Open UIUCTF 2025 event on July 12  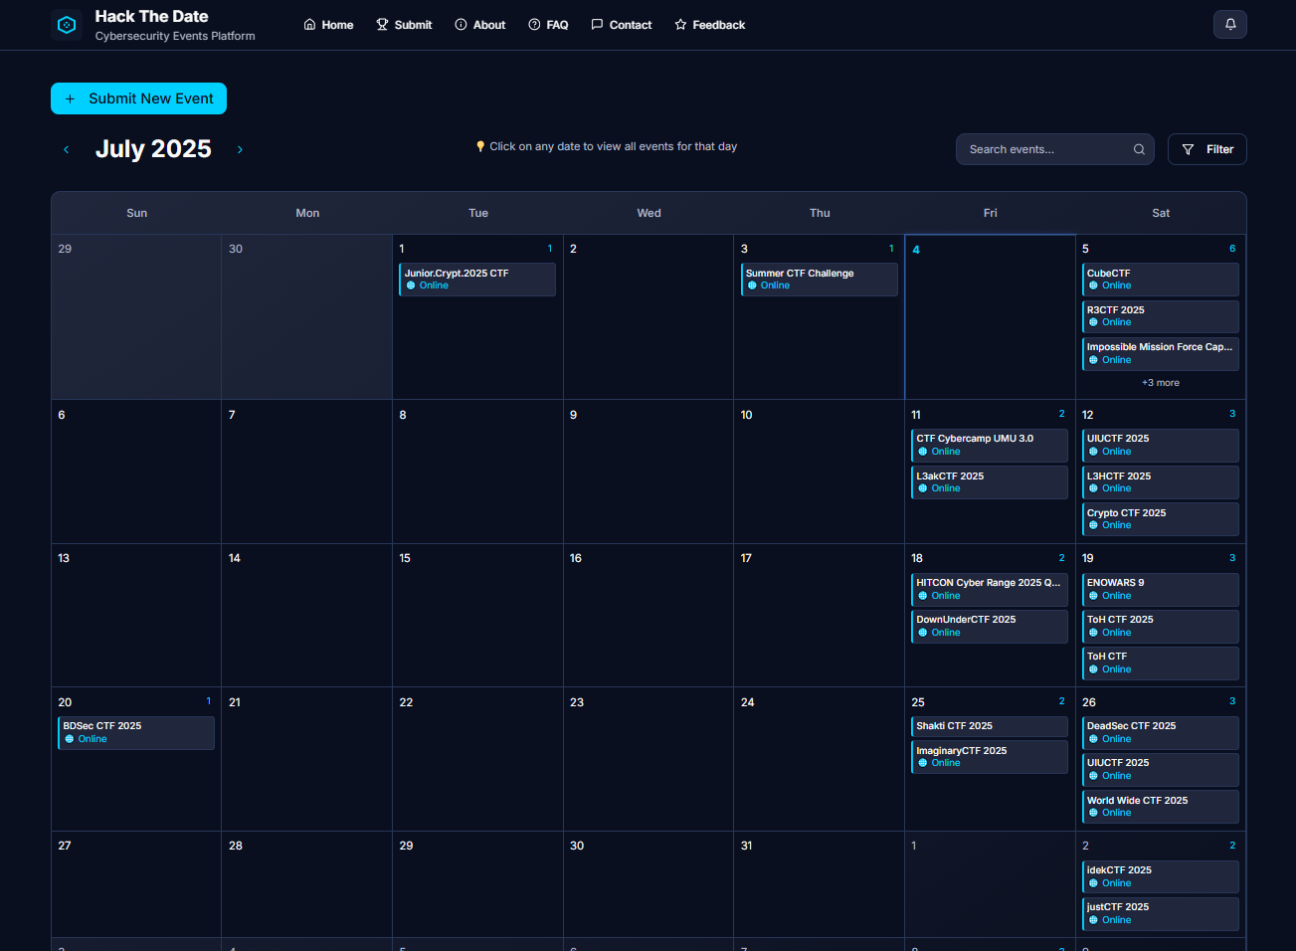(1161, 446)
